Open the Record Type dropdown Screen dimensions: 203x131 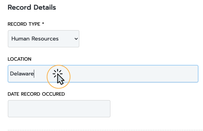pos(43,39)
